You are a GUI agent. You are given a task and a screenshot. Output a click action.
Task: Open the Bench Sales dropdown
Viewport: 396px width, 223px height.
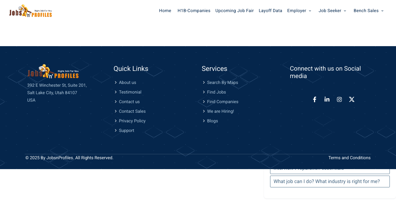(368, 11)
